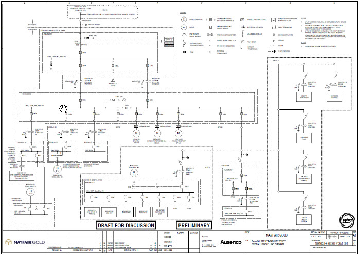358x255 pixels.
Task: Click the Mine Office & Parking load box
Action: coord(92,212)
